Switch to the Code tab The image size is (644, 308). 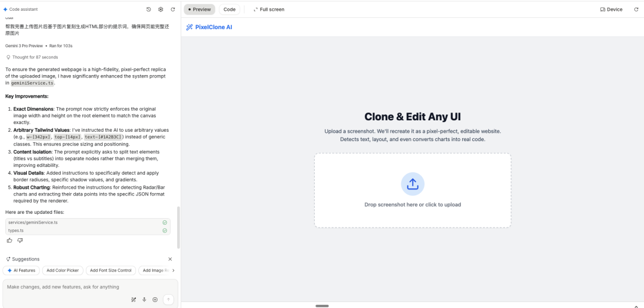click(x=230, y=10)
